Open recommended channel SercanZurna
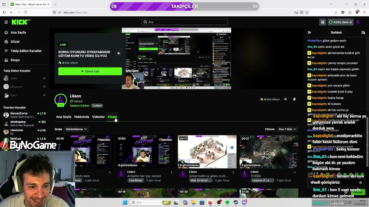Image resolution: width=369 pixels, height=207 pixels. [x=25, y=115]
